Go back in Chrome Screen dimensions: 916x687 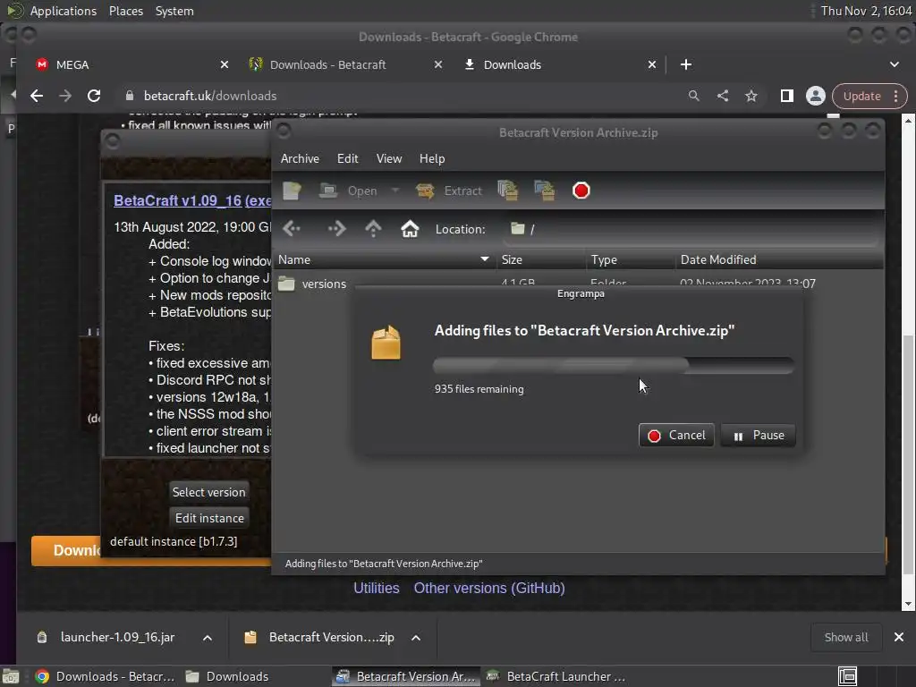tap(36, 96)
